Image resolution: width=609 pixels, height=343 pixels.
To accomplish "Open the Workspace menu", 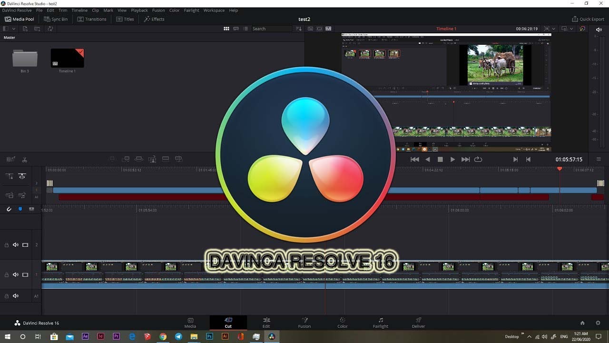I will coord(214,10).
